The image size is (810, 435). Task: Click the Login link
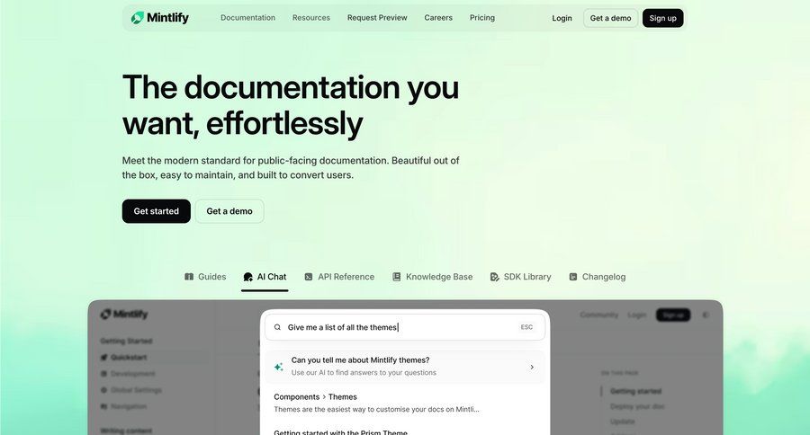562,18
